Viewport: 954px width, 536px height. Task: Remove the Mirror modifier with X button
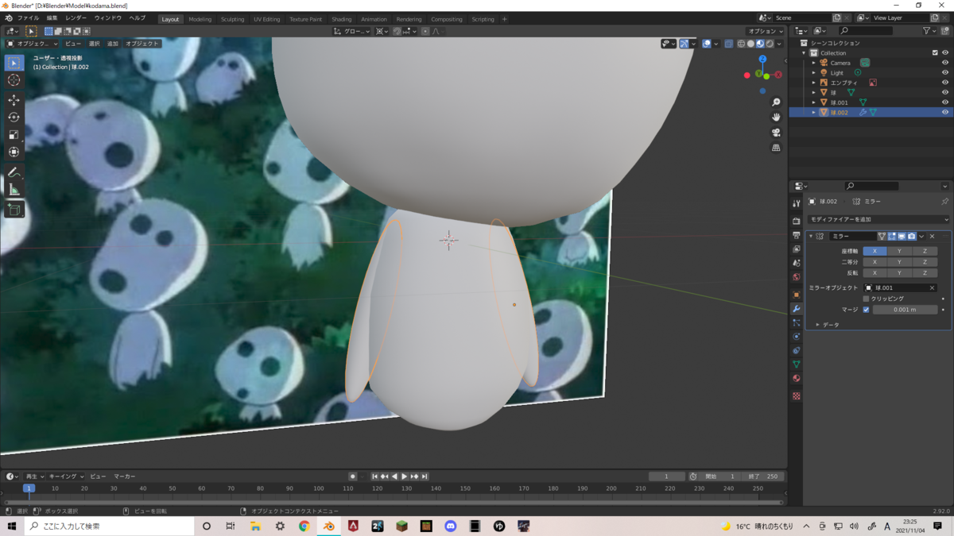[933, 237]
